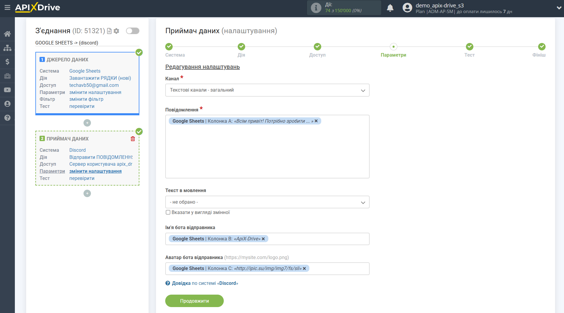The image size is (564, 313).
Task: Open the connections sitemap sidebar icon
Action: click(7, 48)
